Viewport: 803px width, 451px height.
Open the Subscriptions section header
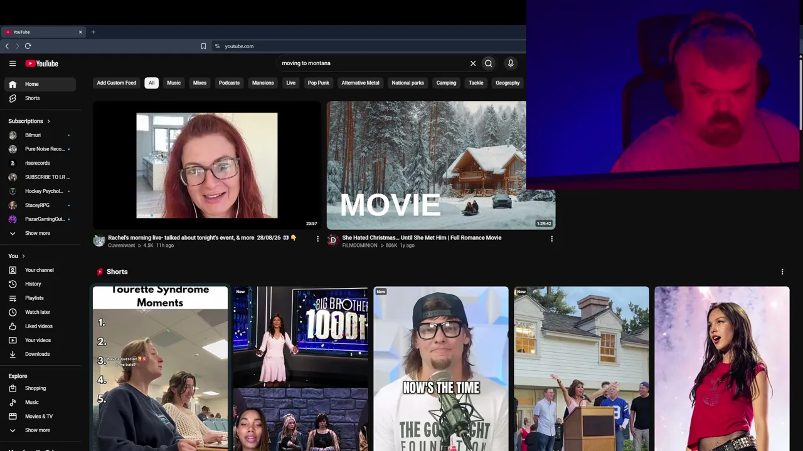tap(29, 121)
